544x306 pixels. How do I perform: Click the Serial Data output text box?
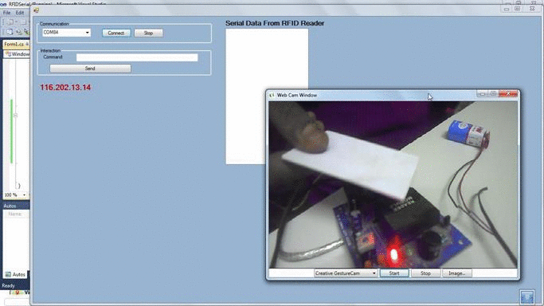(267, 96)
